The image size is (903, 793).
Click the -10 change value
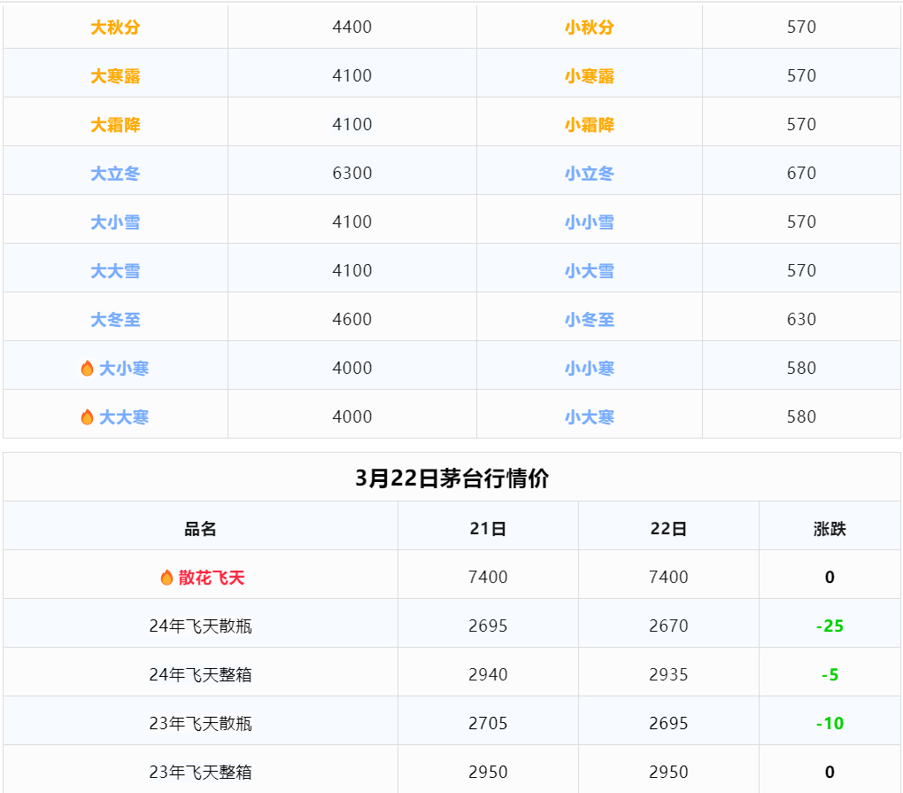click(x=830, y=723)
